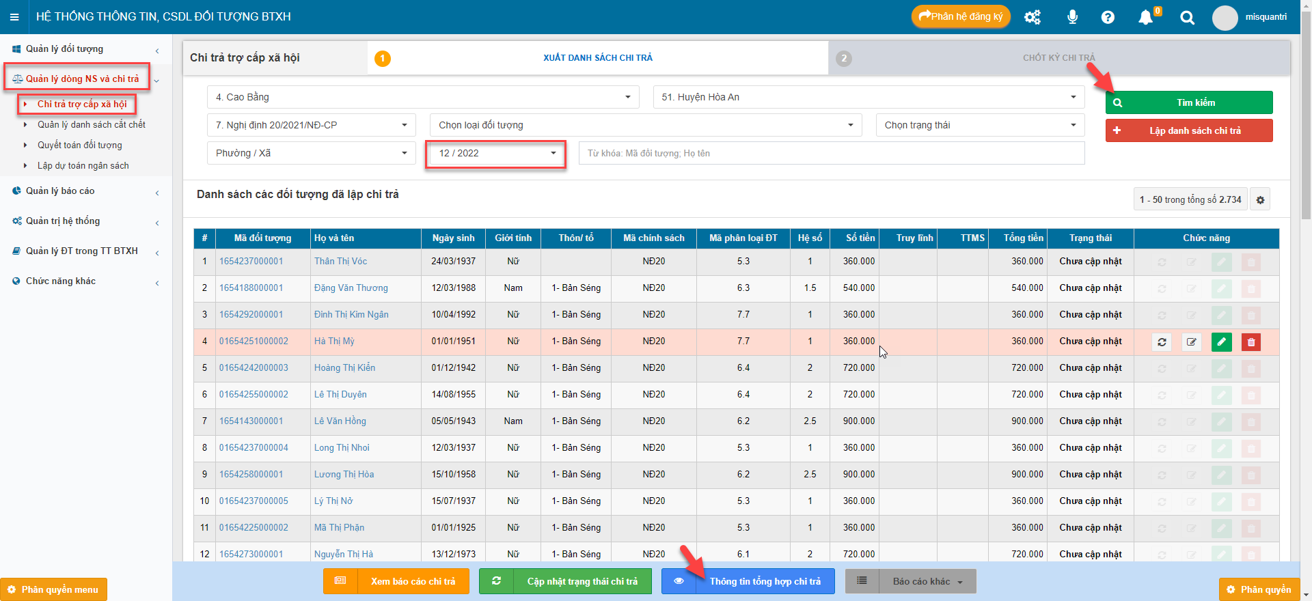Image resolution: width=1312 pixels, height=601 pixels.
Task: Open the help question mark icon
Action: point(1108,17)
